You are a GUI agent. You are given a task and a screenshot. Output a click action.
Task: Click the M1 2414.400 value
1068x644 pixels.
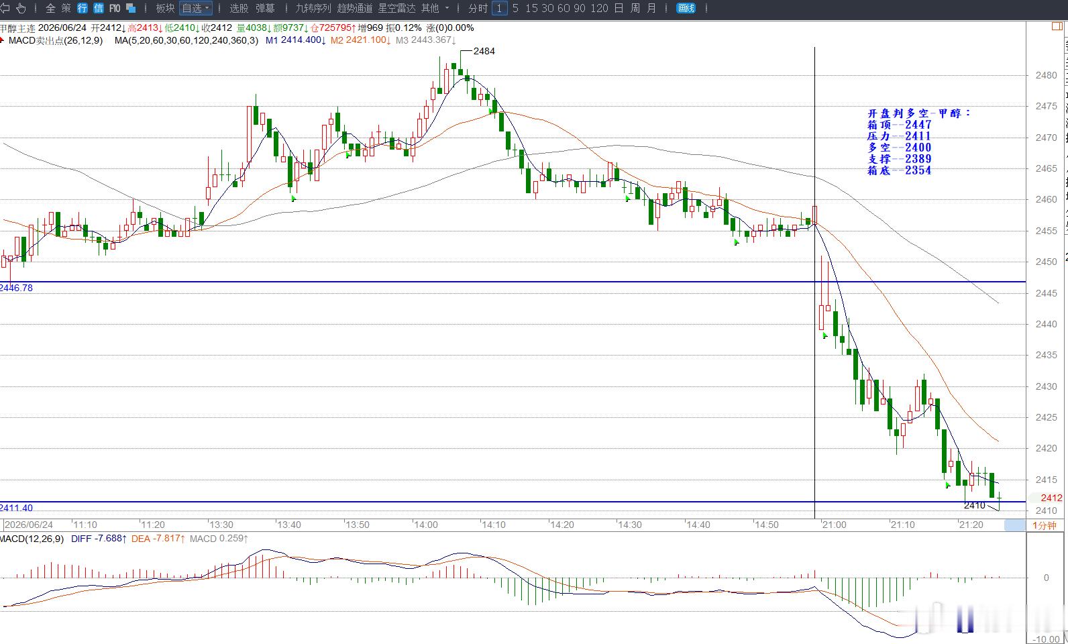(x=296, y=40)
